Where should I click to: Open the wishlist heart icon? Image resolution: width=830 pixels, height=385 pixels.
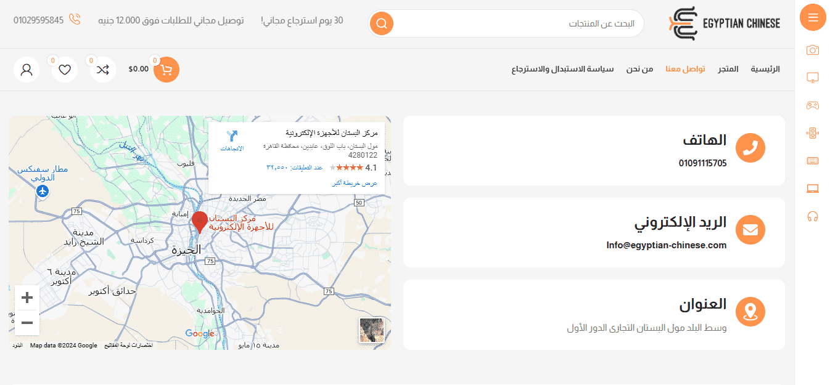pyautogui.click(x=64, y=70)
